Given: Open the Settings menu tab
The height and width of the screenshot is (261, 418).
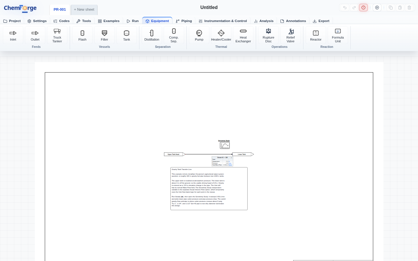Looking at the screenshot, I should [x=37, y=21].
